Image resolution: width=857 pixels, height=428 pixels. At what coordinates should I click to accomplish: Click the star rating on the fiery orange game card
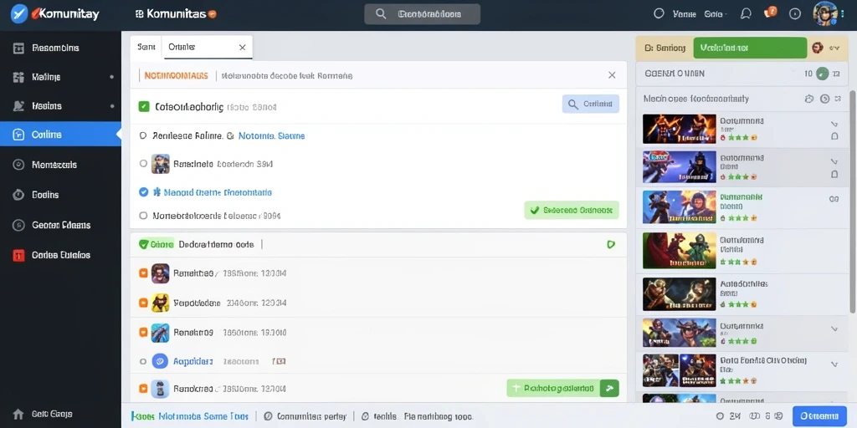738,138
